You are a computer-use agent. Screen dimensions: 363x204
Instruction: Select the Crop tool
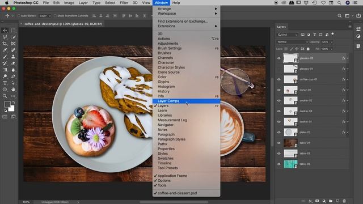point(5,44)
